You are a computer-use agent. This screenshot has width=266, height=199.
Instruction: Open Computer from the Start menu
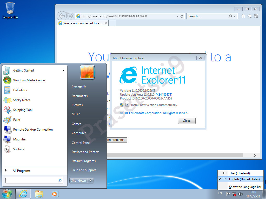pyautogui.click(x=79, y=133)
